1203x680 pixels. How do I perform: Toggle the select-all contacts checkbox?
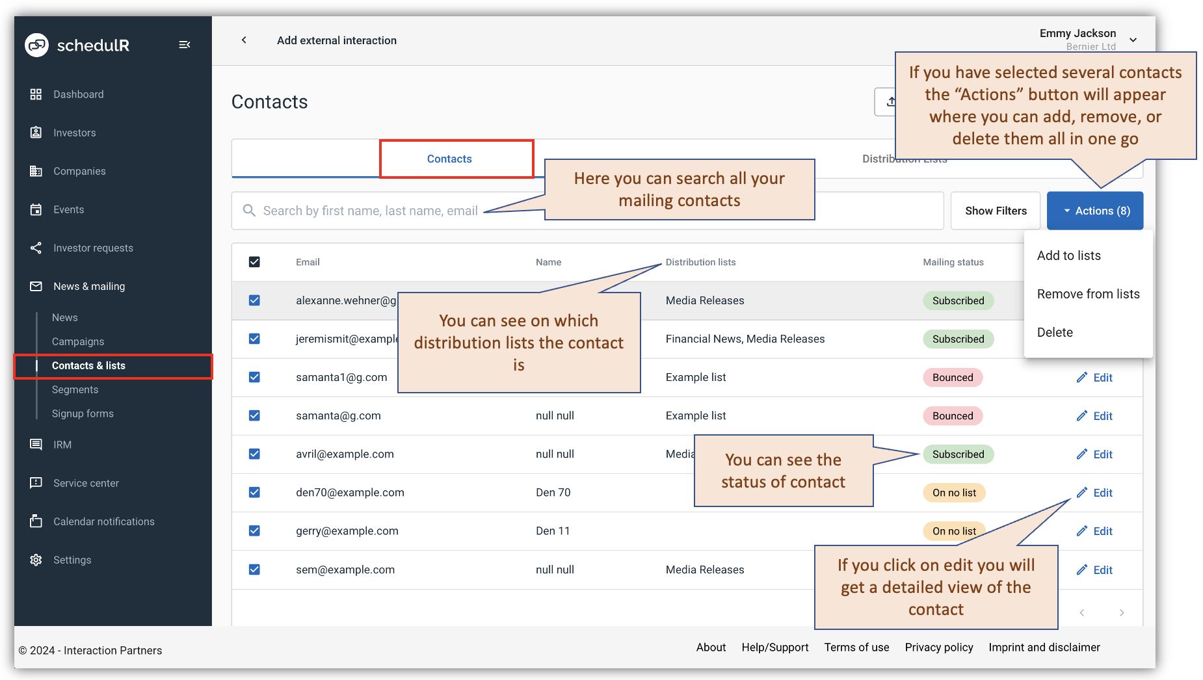point(254,262)
